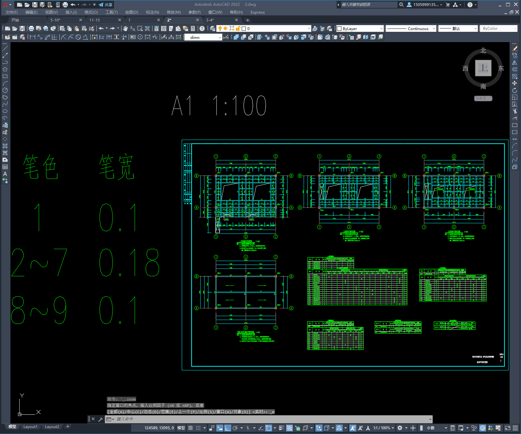Select the Polygon draw tool
The width and height of the screenshot is (521, 434).
[5, 69]
